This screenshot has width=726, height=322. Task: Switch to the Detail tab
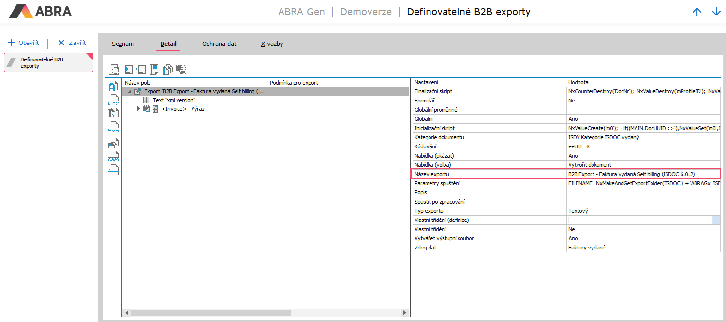coord(168,44)
